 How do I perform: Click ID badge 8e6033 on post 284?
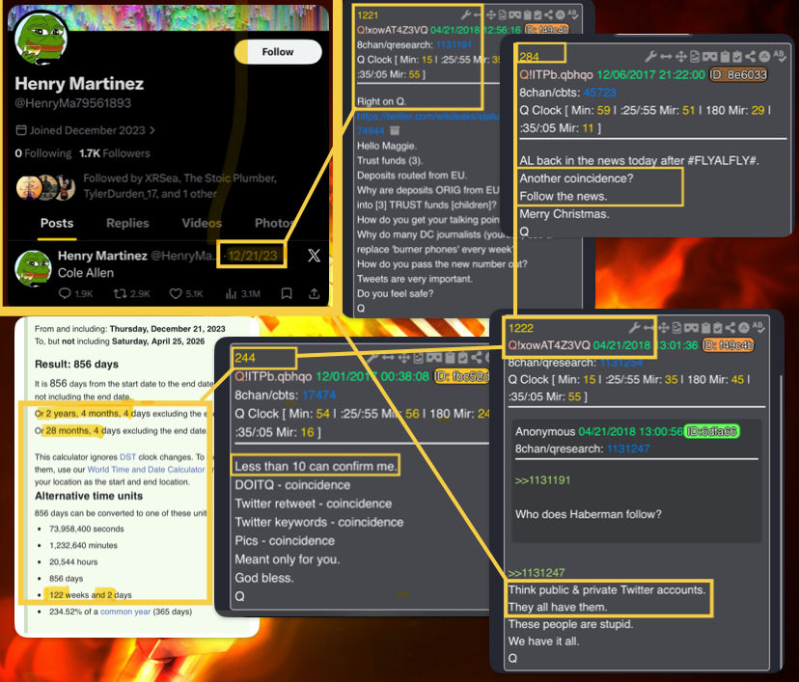(x=739, y=75)
